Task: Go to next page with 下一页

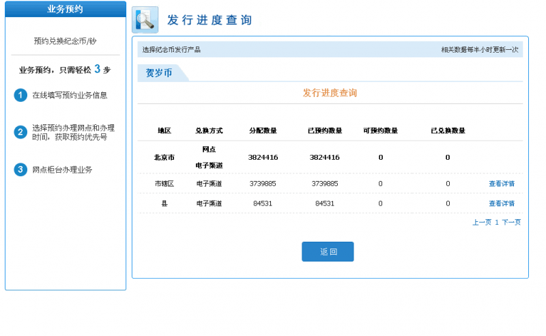Action: tap(511, 222)
